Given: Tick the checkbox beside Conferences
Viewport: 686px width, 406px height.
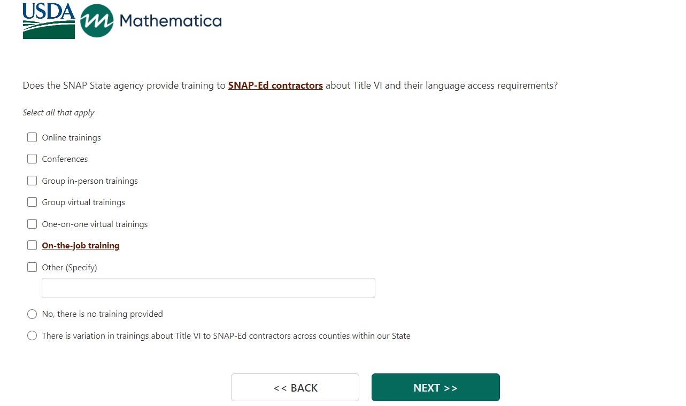Looking at the screenshot, I should pos(32,159).
